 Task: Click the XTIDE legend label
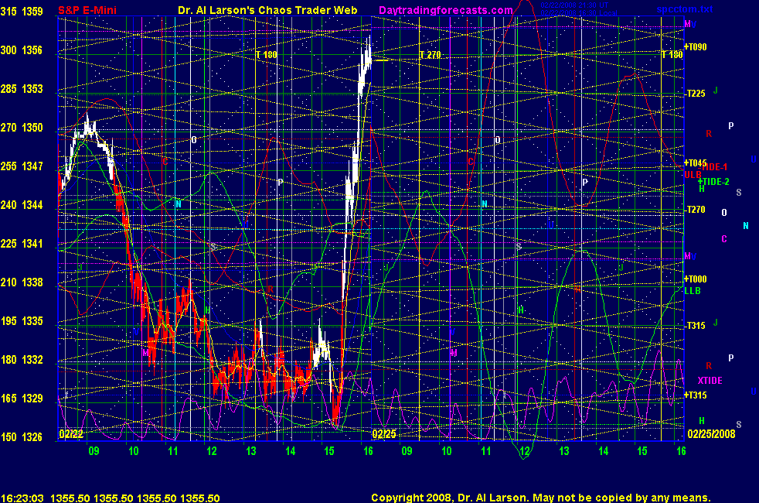point(710,381)
